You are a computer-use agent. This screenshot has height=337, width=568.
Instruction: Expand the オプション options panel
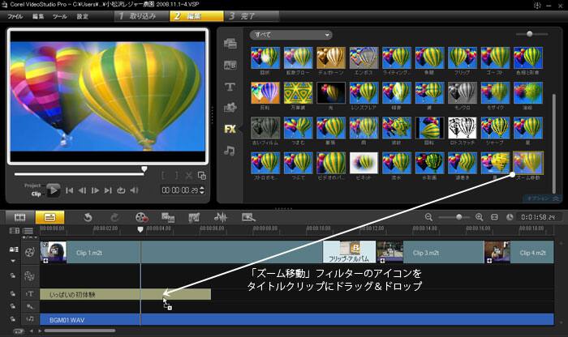click(x=543, y=198)
